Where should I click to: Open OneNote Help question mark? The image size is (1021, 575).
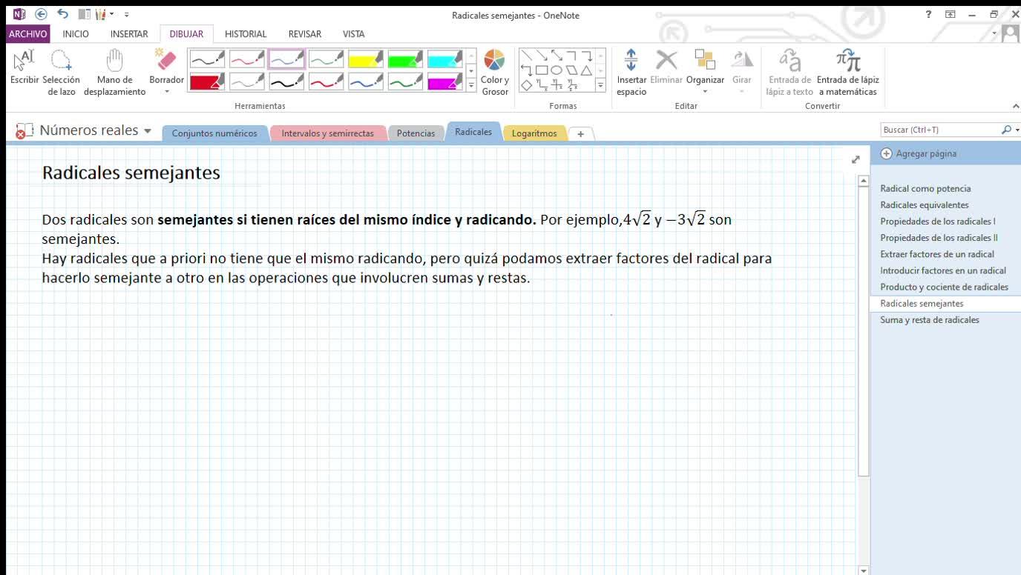(x=928, y=14)
